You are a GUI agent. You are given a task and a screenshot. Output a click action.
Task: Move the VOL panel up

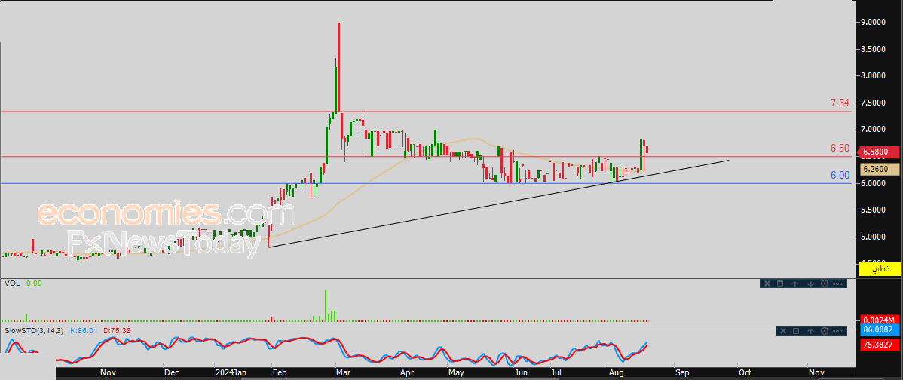pyautogui.click(x=794, y=283)
